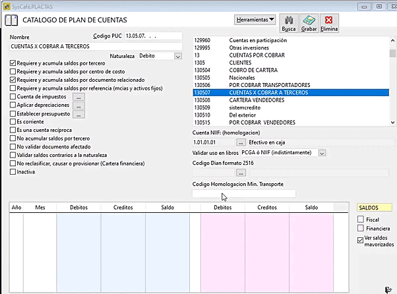Click the pink Creditos column header

coord(267,208)
